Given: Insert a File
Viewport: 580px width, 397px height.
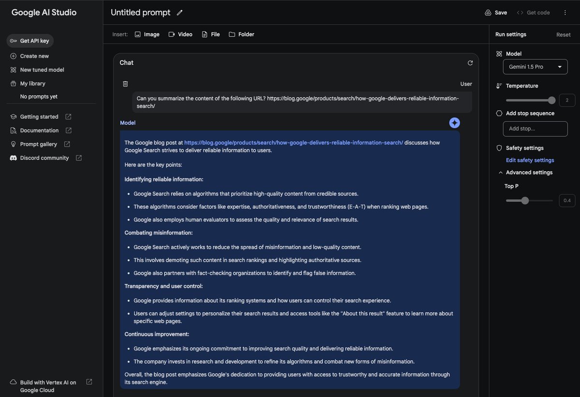Looking at the screenshot, I should [x=211, y=34].
